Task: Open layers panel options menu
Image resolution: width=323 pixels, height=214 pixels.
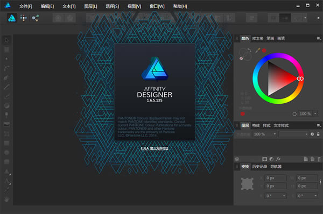Action: [319, 125]
